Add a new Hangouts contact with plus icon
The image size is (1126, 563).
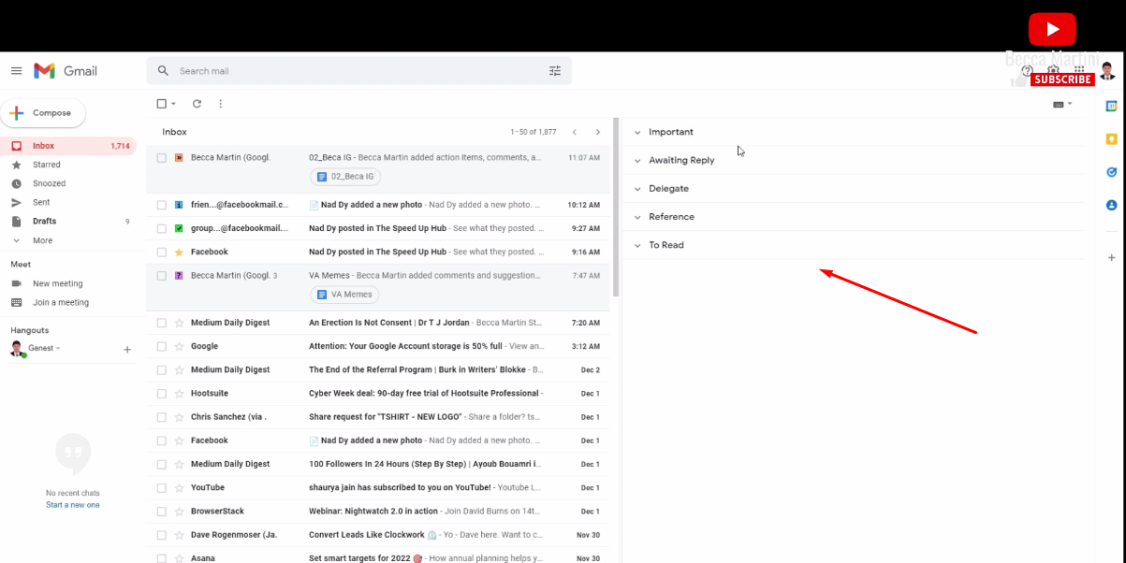[x=127, y=349]
